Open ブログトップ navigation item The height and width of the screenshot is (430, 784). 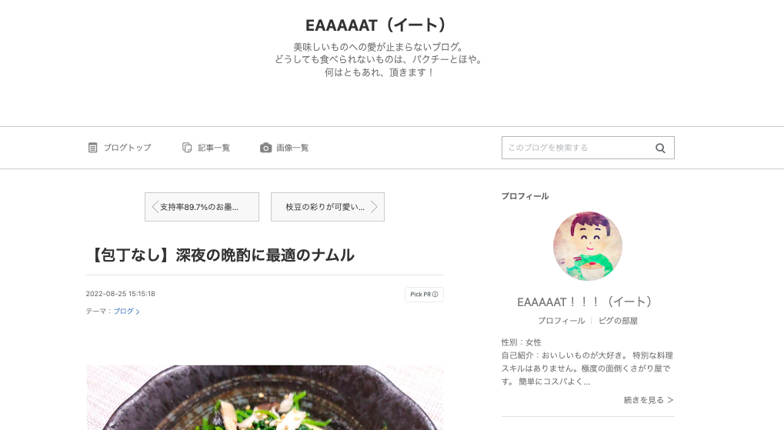point(119,148)
